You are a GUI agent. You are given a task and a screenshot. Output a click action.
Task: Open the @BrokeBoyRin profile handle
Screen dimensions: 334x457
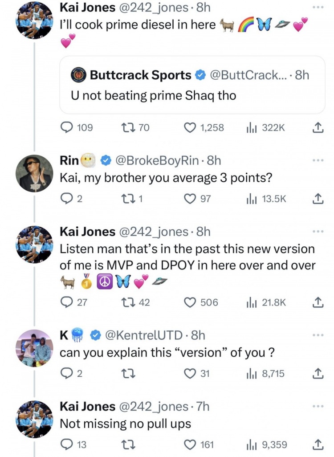[157, 160]
